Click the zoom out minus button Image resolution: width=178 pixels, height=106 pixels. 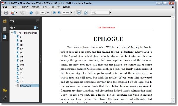54,13
